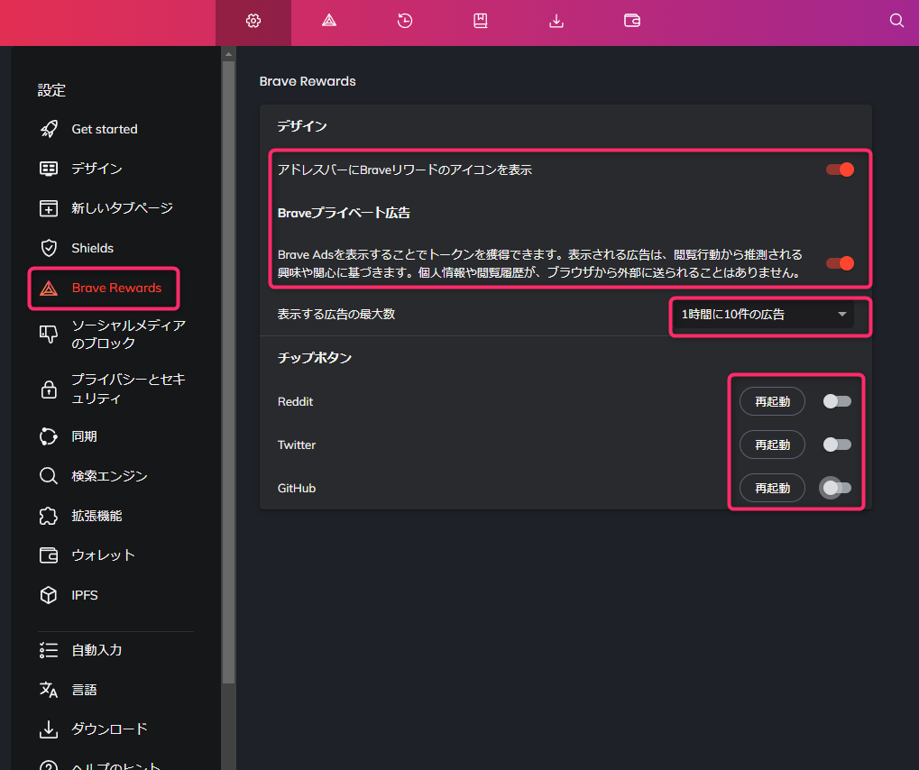Open the History clock icon in top bar
Image resolution: width=919 pixels, height=770 pixels.
405,22
